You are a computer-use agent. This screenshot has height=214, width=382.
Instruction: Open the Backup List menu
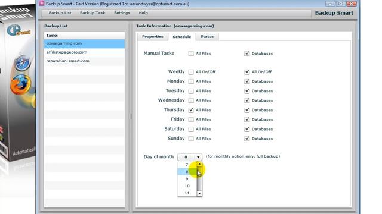(x=60, y=13)
